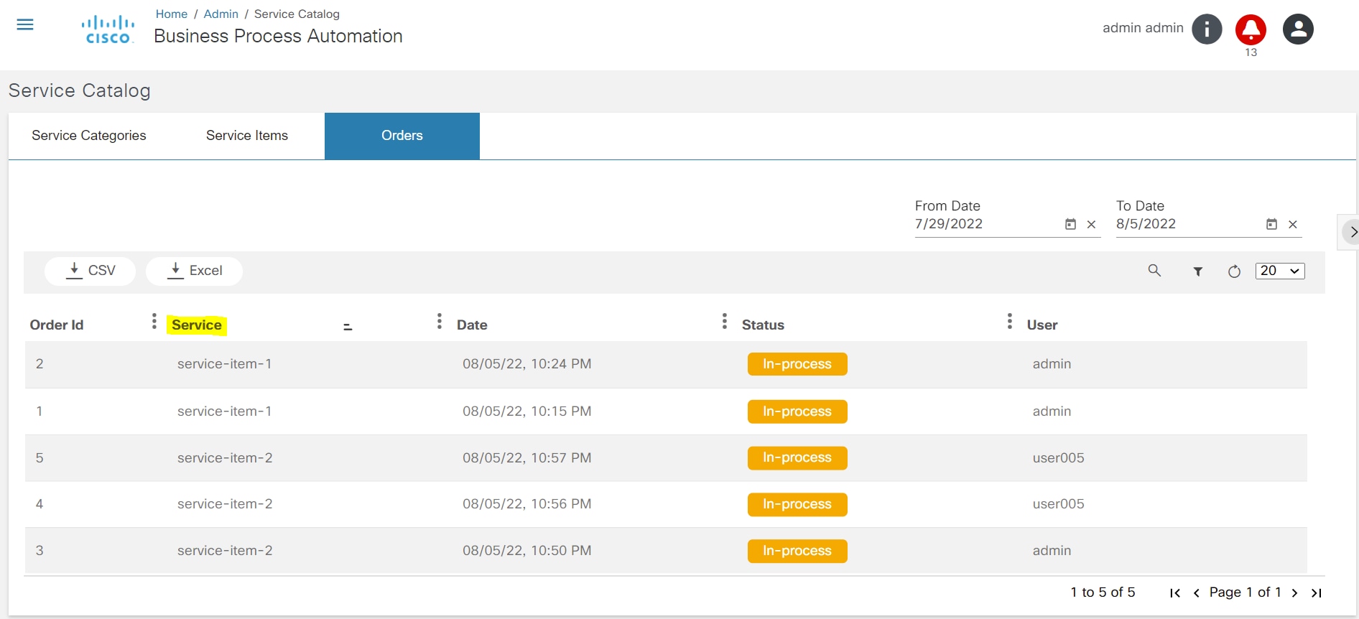Click the search icon in table toolbar
The height and width of the screenshot is (619, 1359).
coord(1154,271)
